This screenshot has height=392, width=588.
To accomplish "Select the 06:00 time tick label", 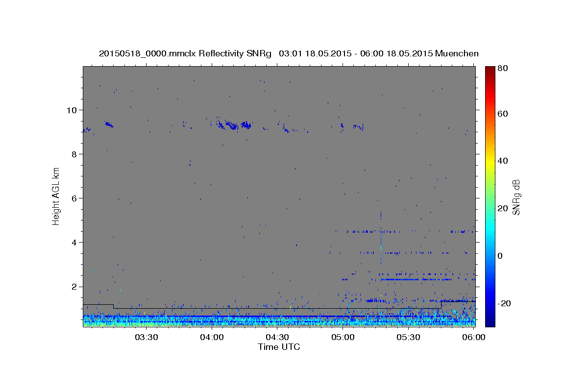I will [474, 337].
